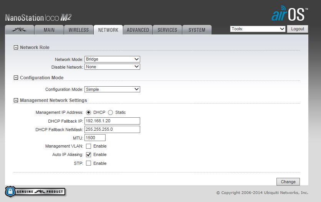Select the DHCP radio button
Viewport: 321px width, 202px height.
click(88, 112)
